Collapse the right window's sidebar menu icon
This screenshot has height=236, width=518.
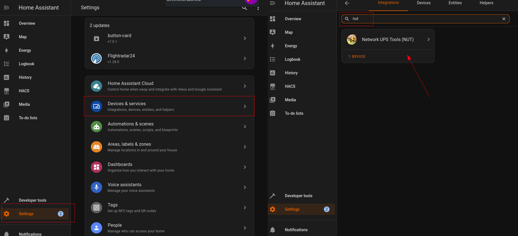click(273, 3)
